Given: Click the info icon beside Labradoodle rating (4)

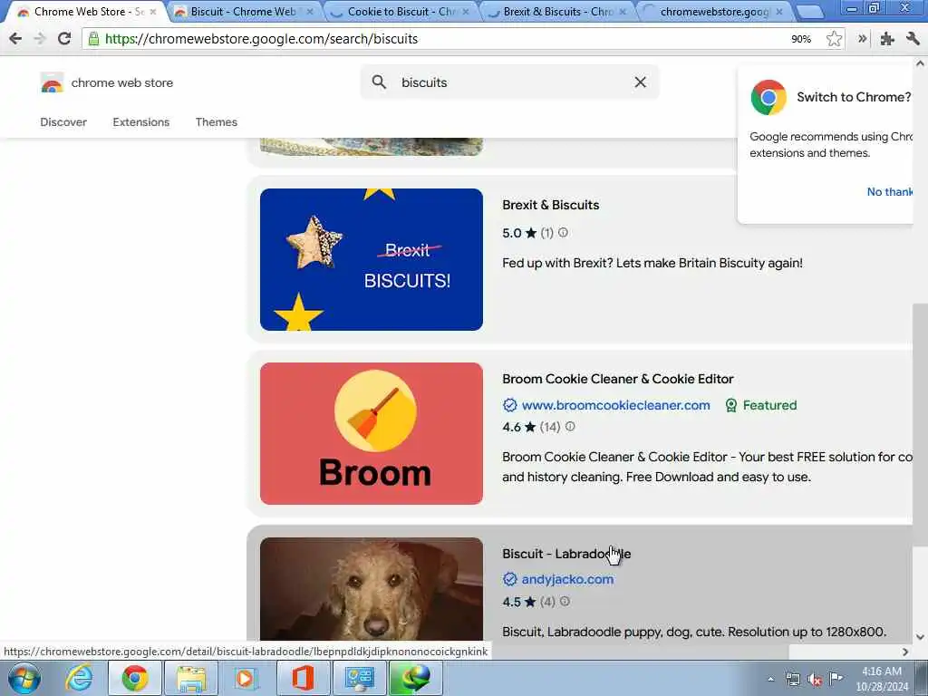Looking at the screenshot, I should click(x=565, y=602).
